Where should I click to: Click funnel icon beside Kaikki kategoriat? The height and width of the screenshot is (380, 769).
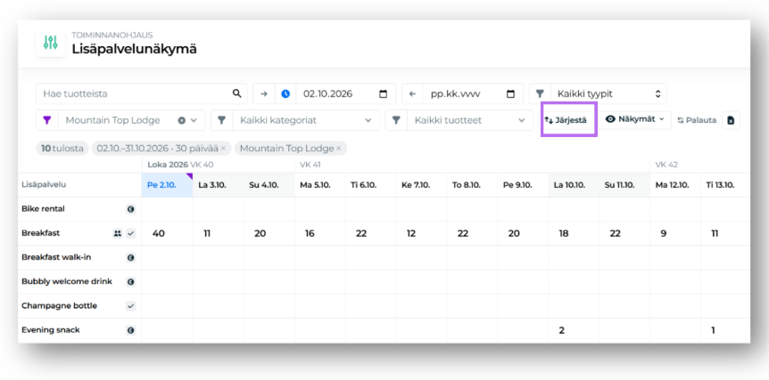pos(221,120)
